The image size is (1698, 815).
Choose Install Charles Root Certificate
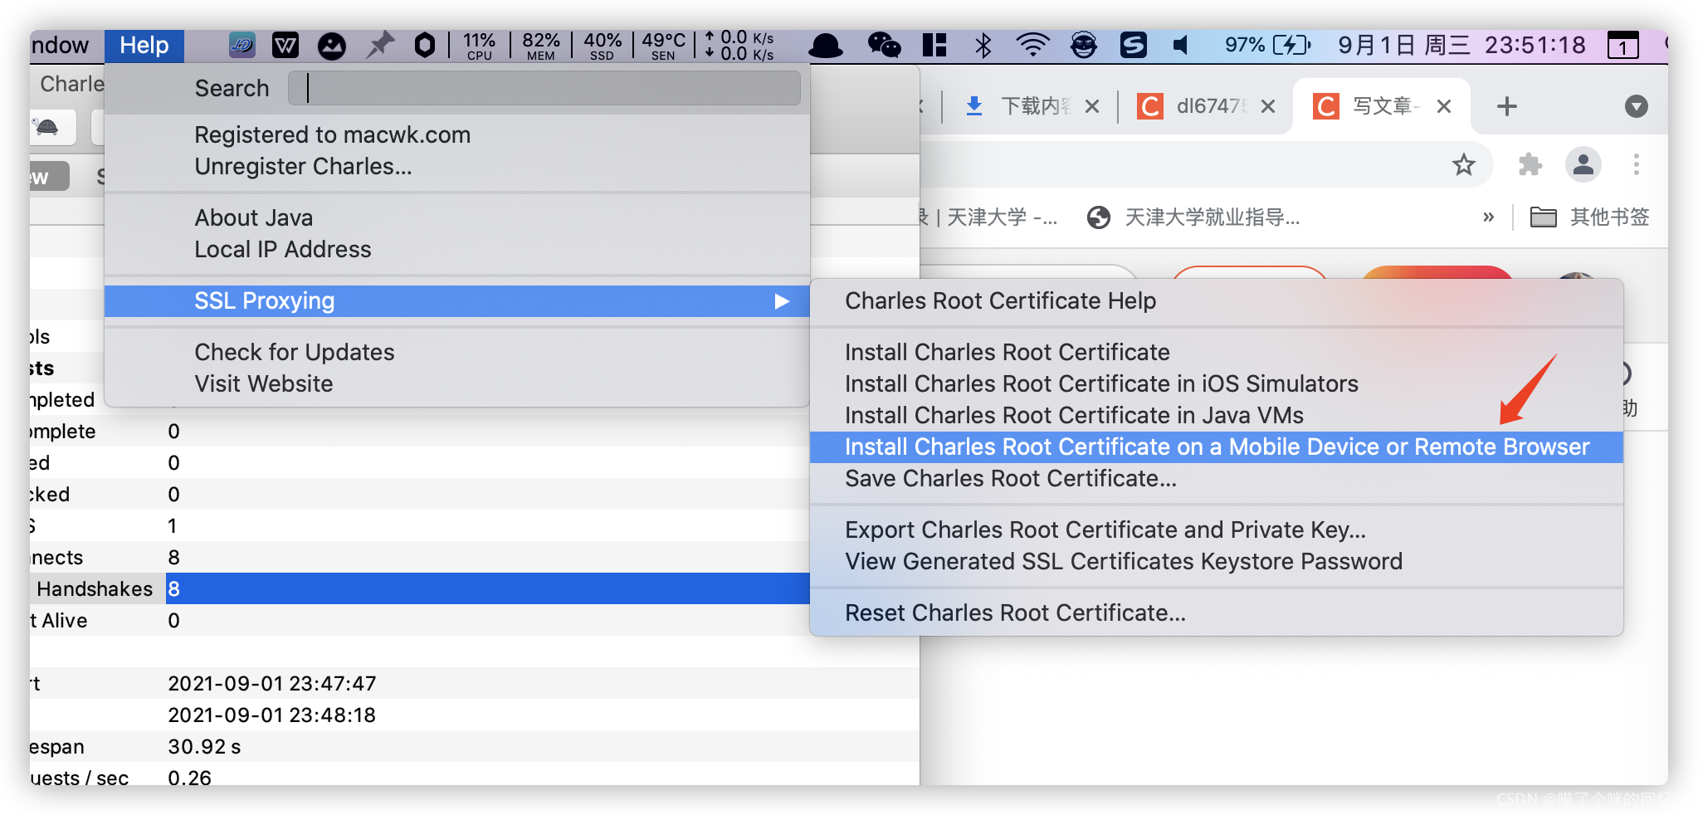coord(1007,352)
